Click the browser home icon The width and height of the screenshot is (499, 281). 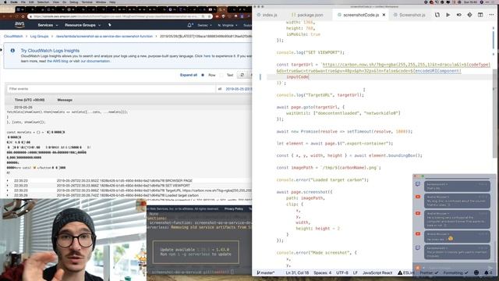click(23, 16)
